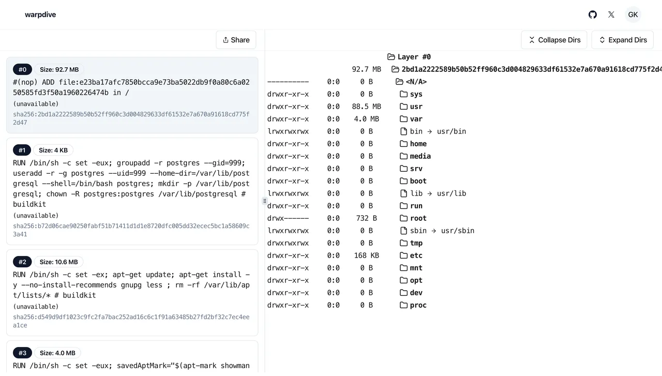Click the Share button
Screen dimensions: 662x376
pyautogui.click(x=236, y=40)
